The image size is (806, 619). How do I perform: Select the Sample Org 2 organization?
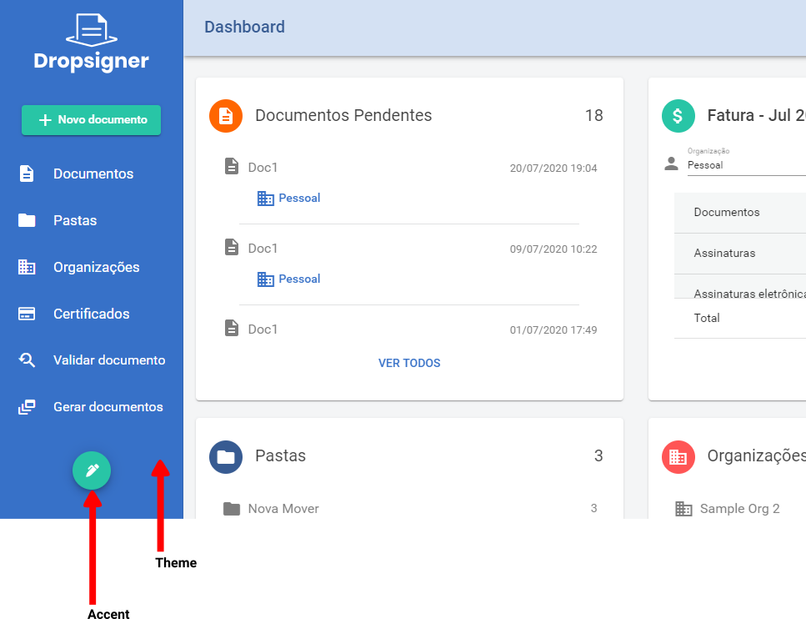point(739,509)
